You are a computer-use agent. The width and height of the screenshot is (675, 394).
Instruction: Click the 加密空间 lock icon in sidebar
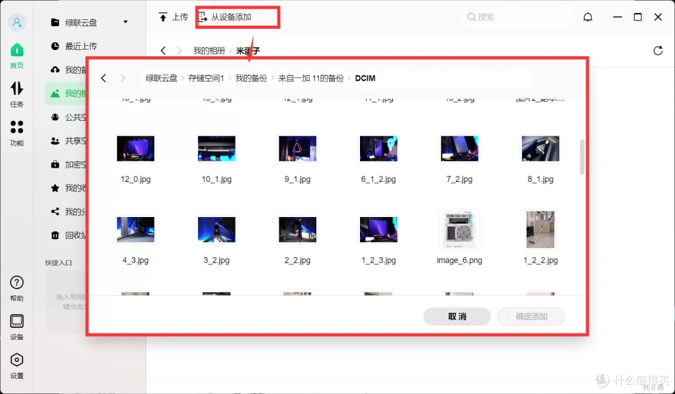pos(55,164)
